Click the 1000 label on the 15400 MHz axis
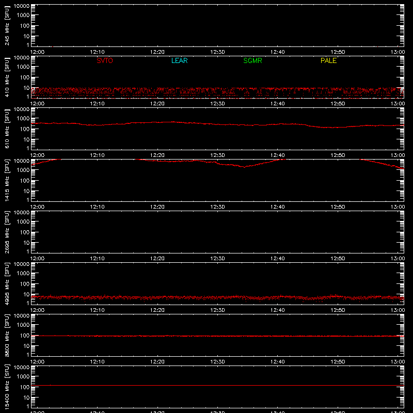The image size is (413, 413). pyautogui.click(x=23, y=377)
